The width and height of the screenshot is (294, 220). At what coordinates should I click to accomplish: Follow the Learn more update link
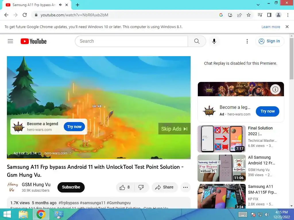pos(271,27)
